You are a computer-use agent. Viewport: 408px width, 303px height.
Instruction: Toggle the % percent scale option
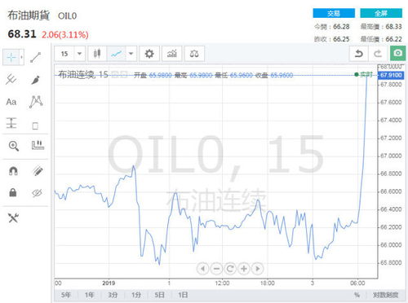point(357,295)
